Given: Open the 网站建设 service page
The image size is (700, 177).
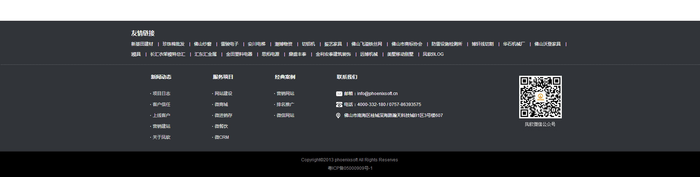Looking at the screenshot, I should point(223,94).
